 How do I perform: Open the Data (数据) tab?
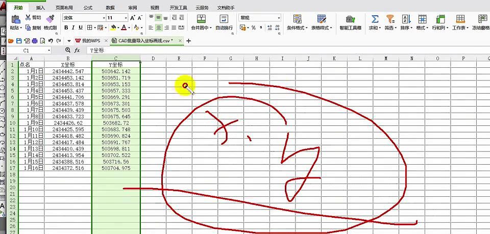pyautogui.click(x=110, y=8)
